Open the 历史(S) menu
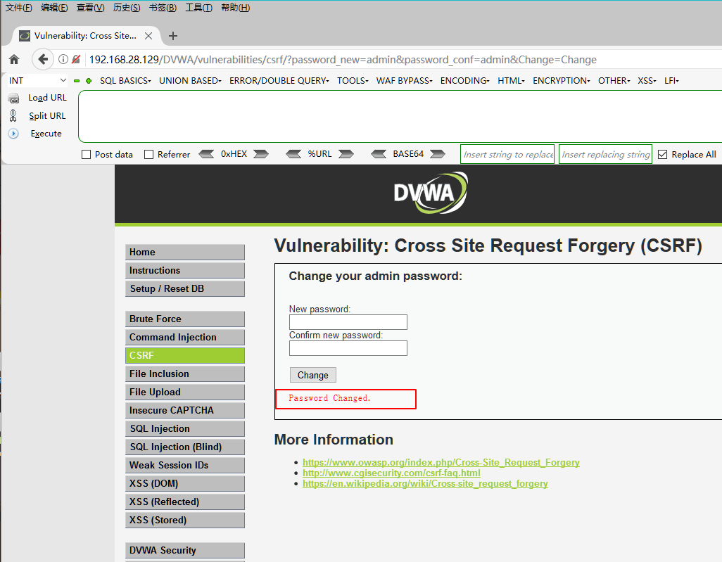 [x=127, y=8]
